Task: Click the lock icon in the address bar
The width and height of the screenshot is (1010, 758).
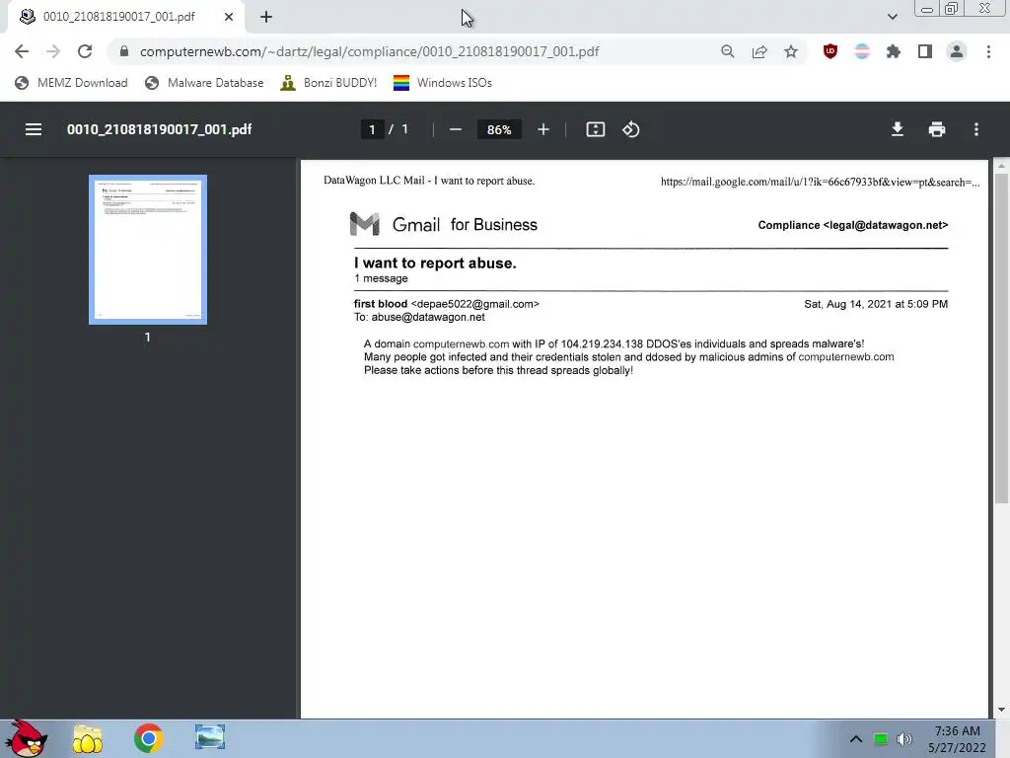Action: (124, 51)
